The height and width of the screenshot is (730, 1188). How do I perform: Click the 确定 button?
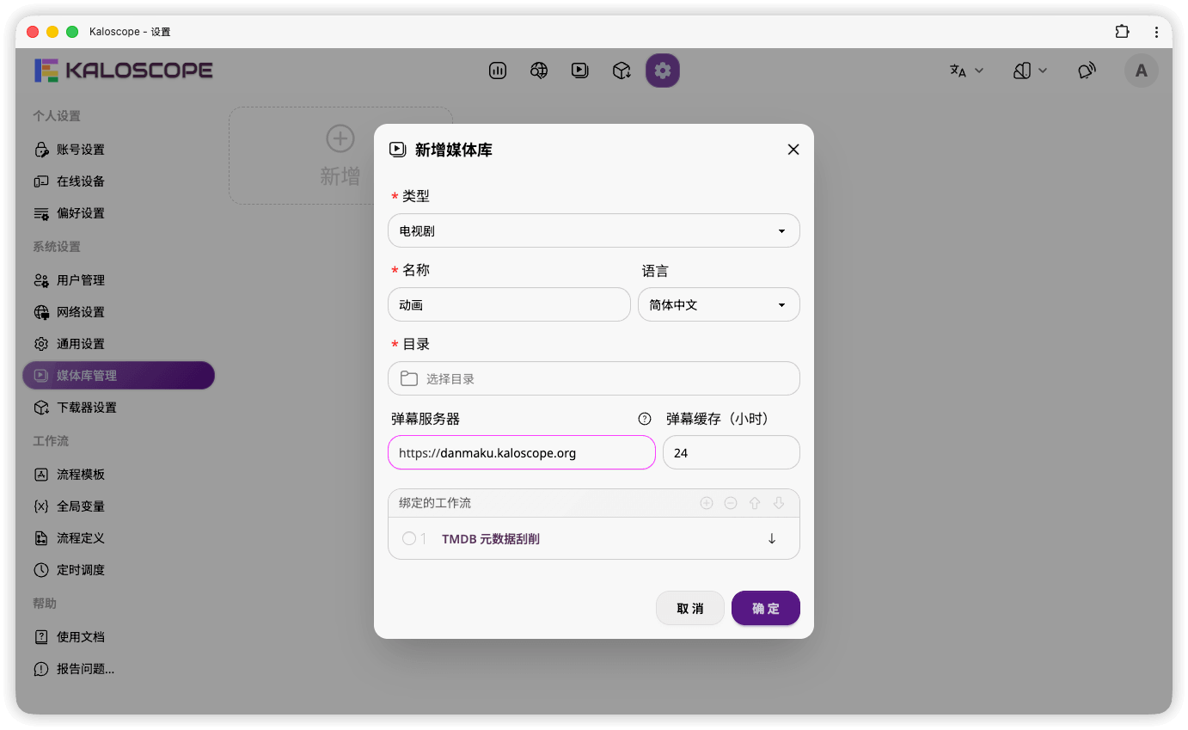[766, 608]
